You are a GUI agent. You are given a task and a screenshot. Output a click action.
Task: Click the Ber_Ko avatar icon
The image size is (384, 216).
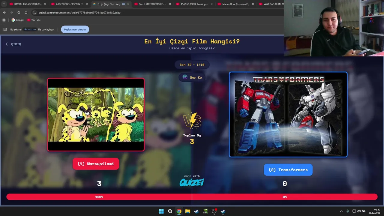185,77
